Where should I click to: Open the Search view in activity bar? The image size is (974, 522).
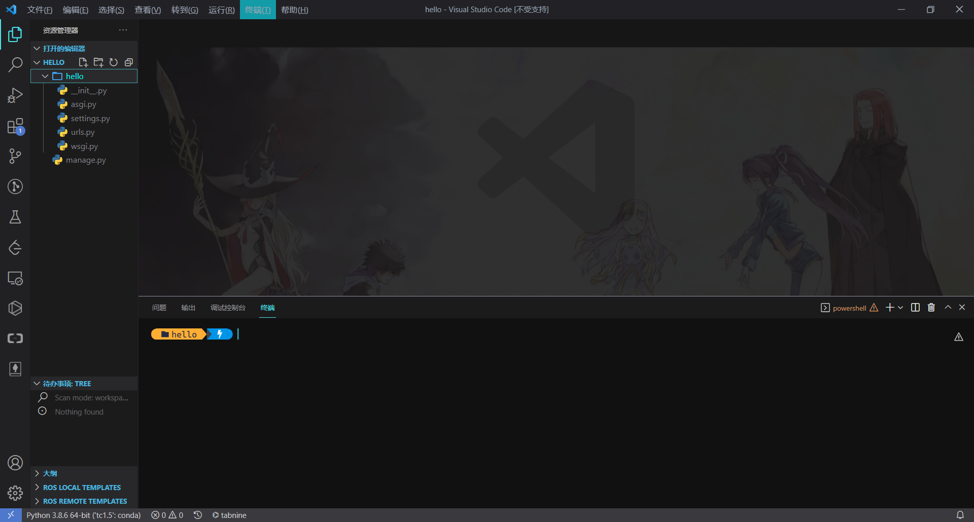15,65
